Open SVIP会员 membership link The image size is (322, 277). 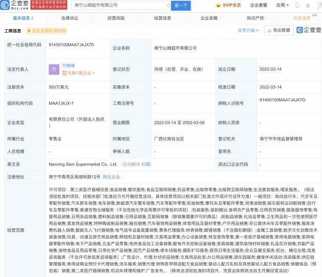tap(232, 5)
